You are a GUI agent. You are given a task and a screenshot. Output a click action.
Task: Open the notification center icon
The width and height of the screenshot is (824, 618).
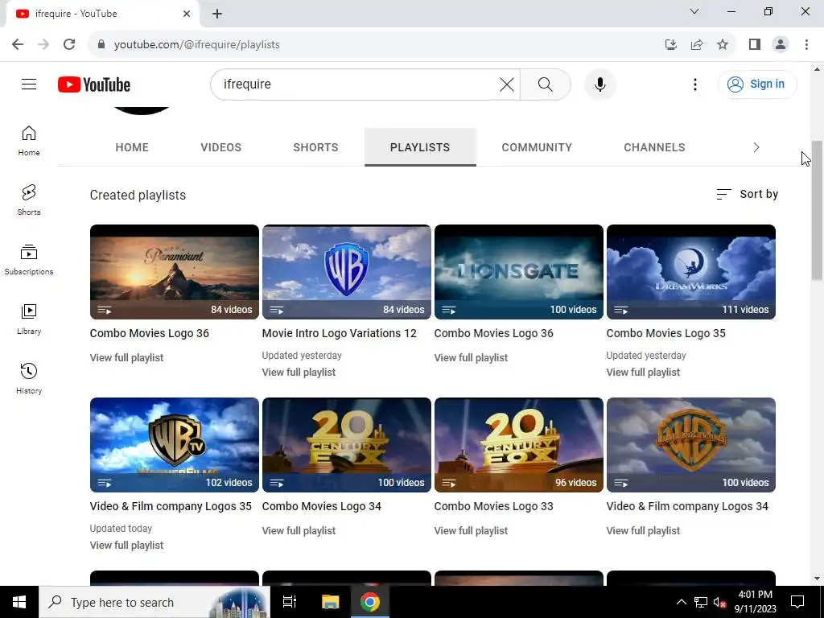[x=797, y=602]
